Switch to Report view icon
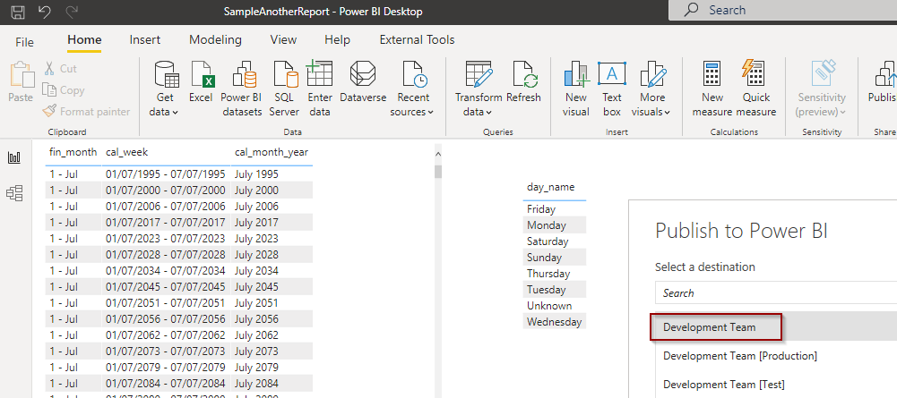The width and height of the screenshot is (897, 398). 14,158
